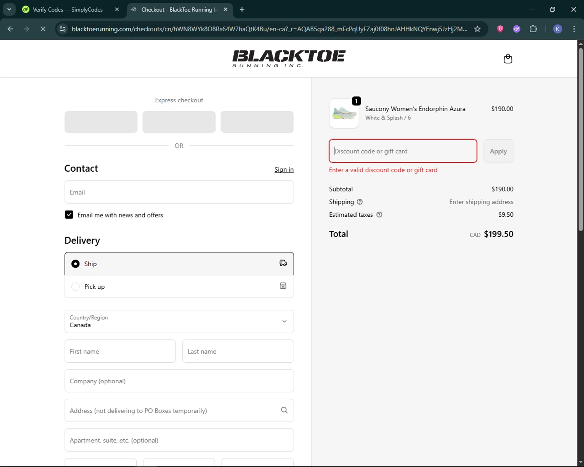This screenshot has height=467, width=584.
Task: Toggle Email me with news and offers
Action: (x=69, y=215)
